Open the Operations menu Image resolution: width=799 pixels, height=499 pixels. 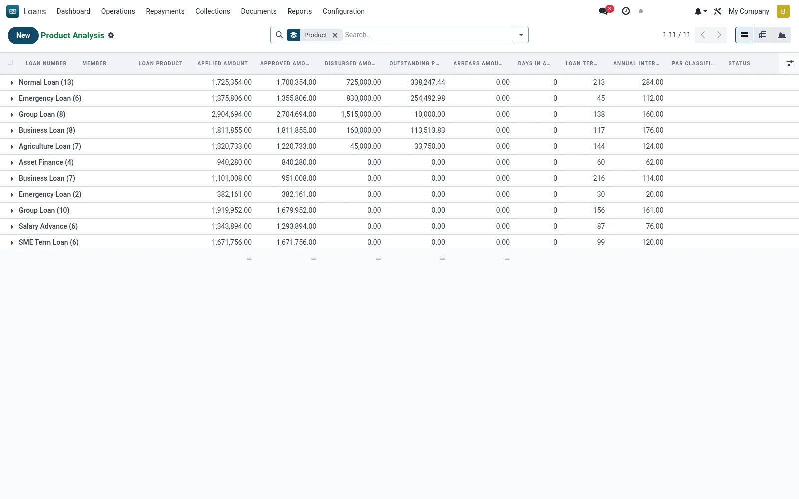(118, 11)
